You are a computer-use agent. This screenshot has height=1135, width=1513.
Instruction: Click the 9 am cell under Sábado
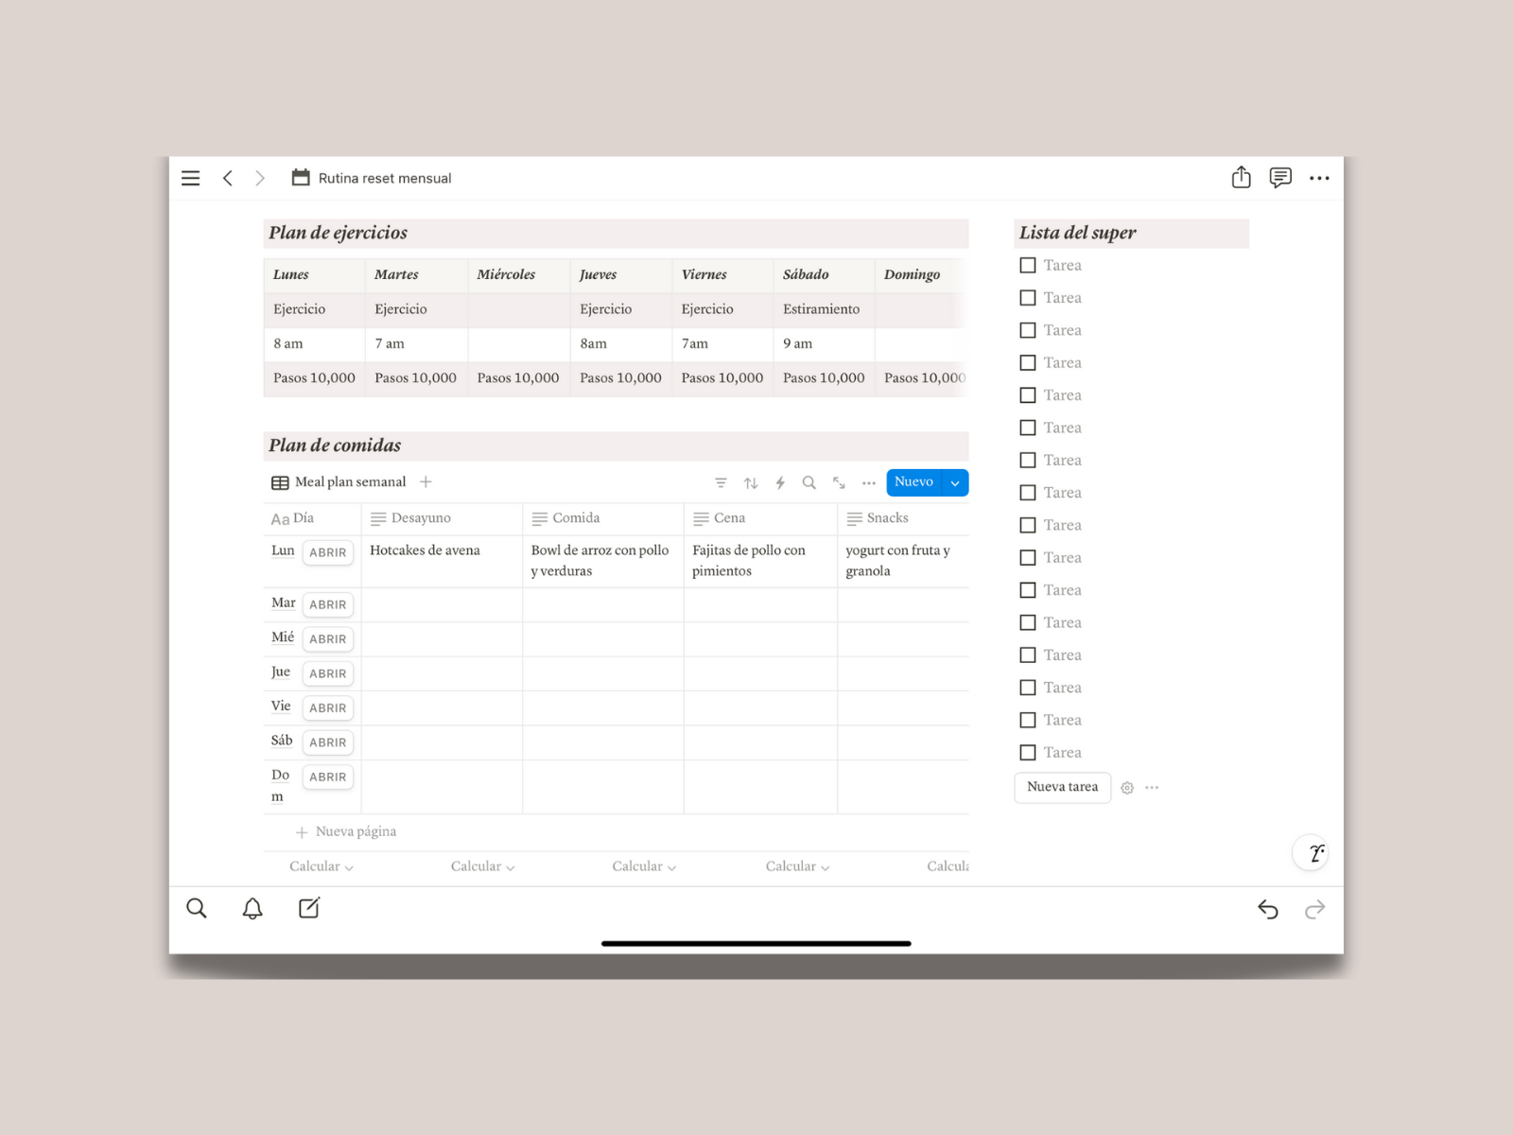[x=824, y=344]
